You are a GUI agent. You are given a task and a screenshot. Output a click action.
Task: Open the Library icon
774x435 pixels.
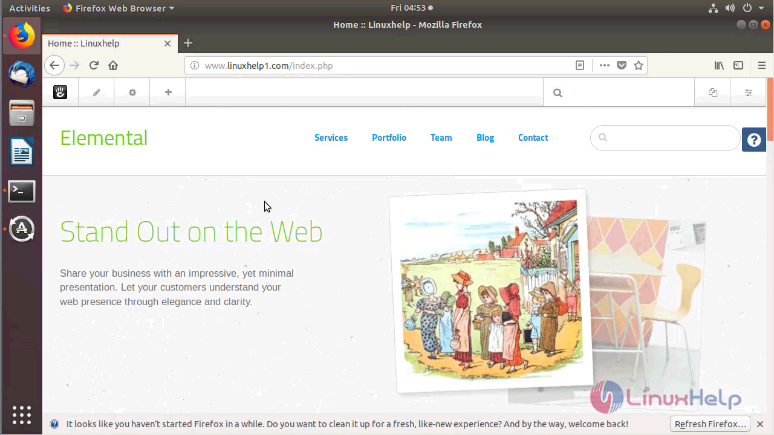(719, 65)
